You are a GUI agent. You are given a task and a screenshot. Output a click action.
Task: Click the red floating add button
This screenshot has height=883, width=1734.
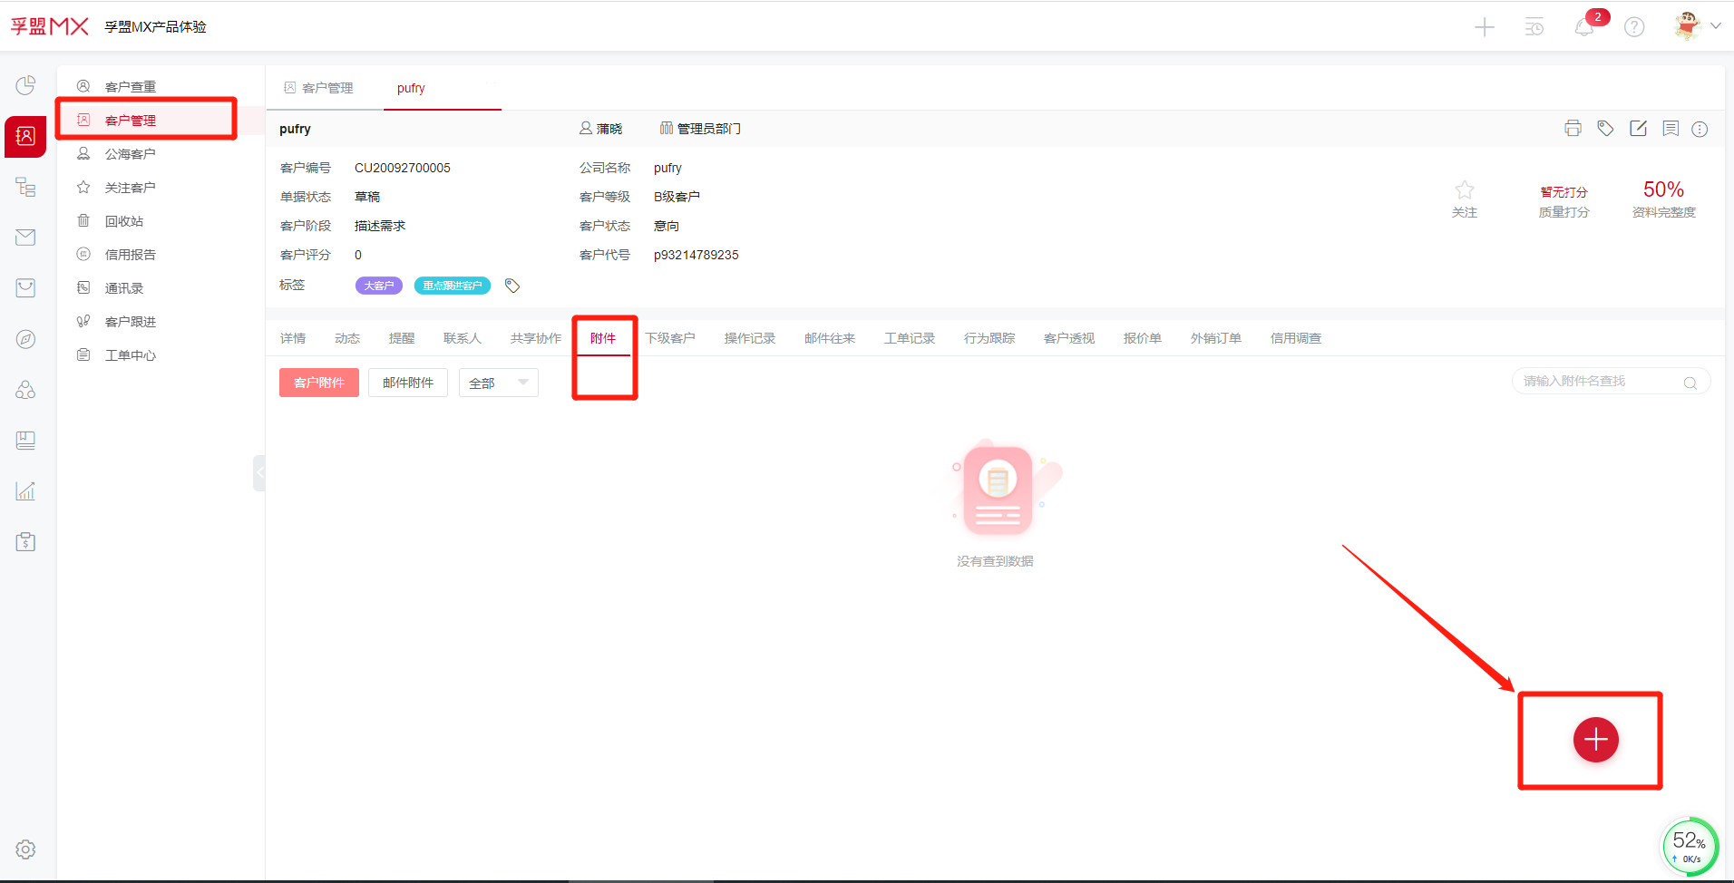pos(1595,740)
